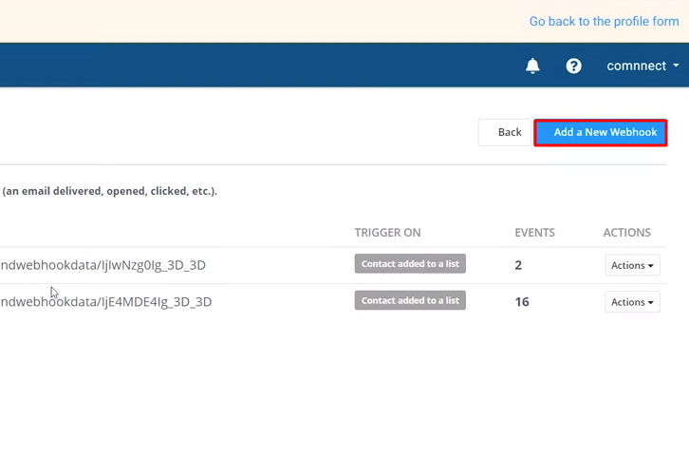This screenshot has width=689, height=475.
Task: Click the events count 16
Action: (522, 302)
